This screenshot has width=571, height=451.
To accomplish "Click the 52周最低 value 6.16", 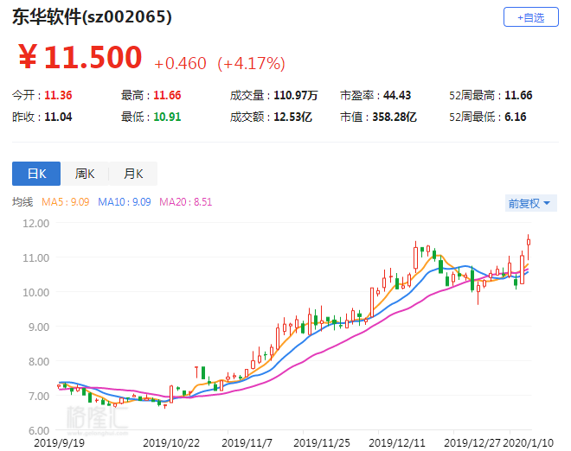I will [x=516, y=117].
